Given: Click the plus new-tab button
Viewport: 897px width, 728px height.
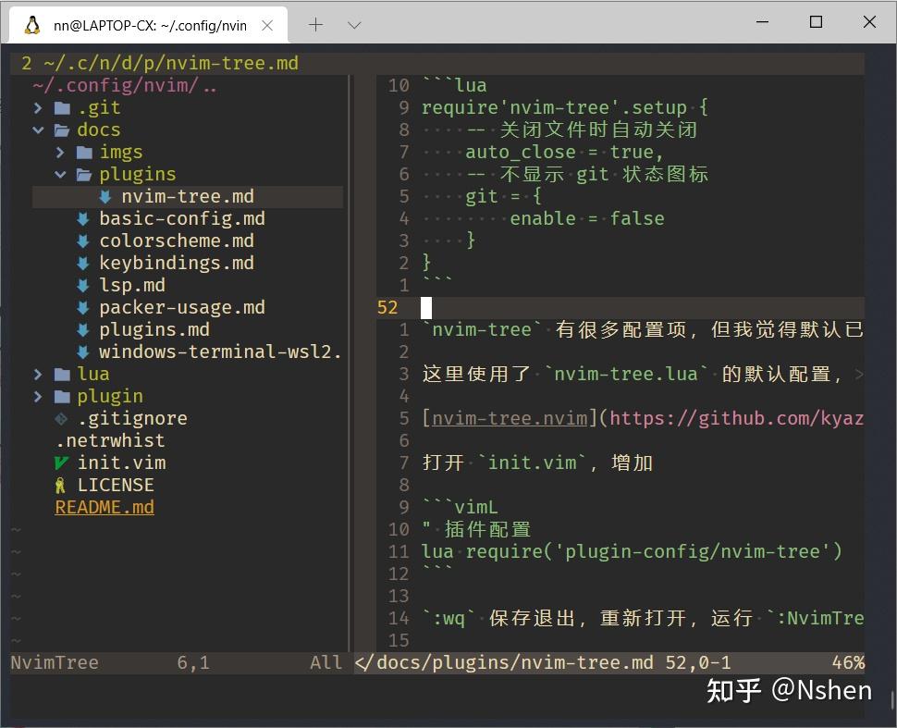Looking at the screenshot, I should (315, 25).
